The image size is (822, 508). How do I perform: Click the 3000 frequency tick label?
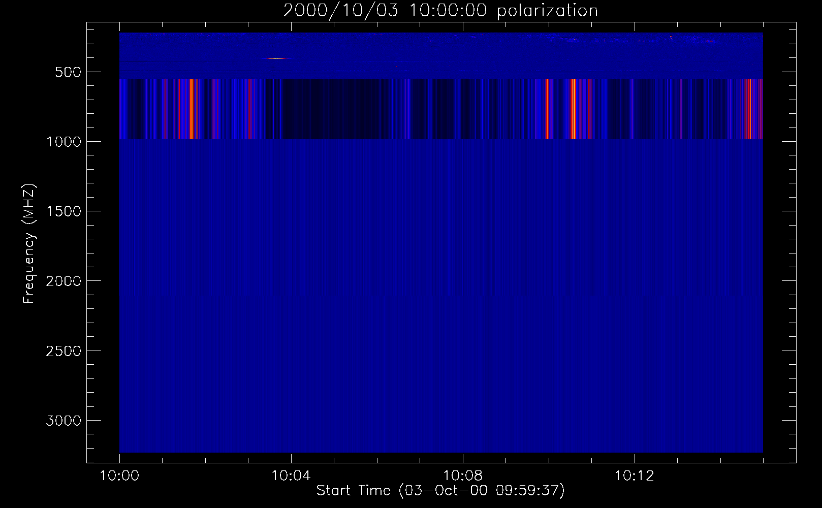[63, 421]
